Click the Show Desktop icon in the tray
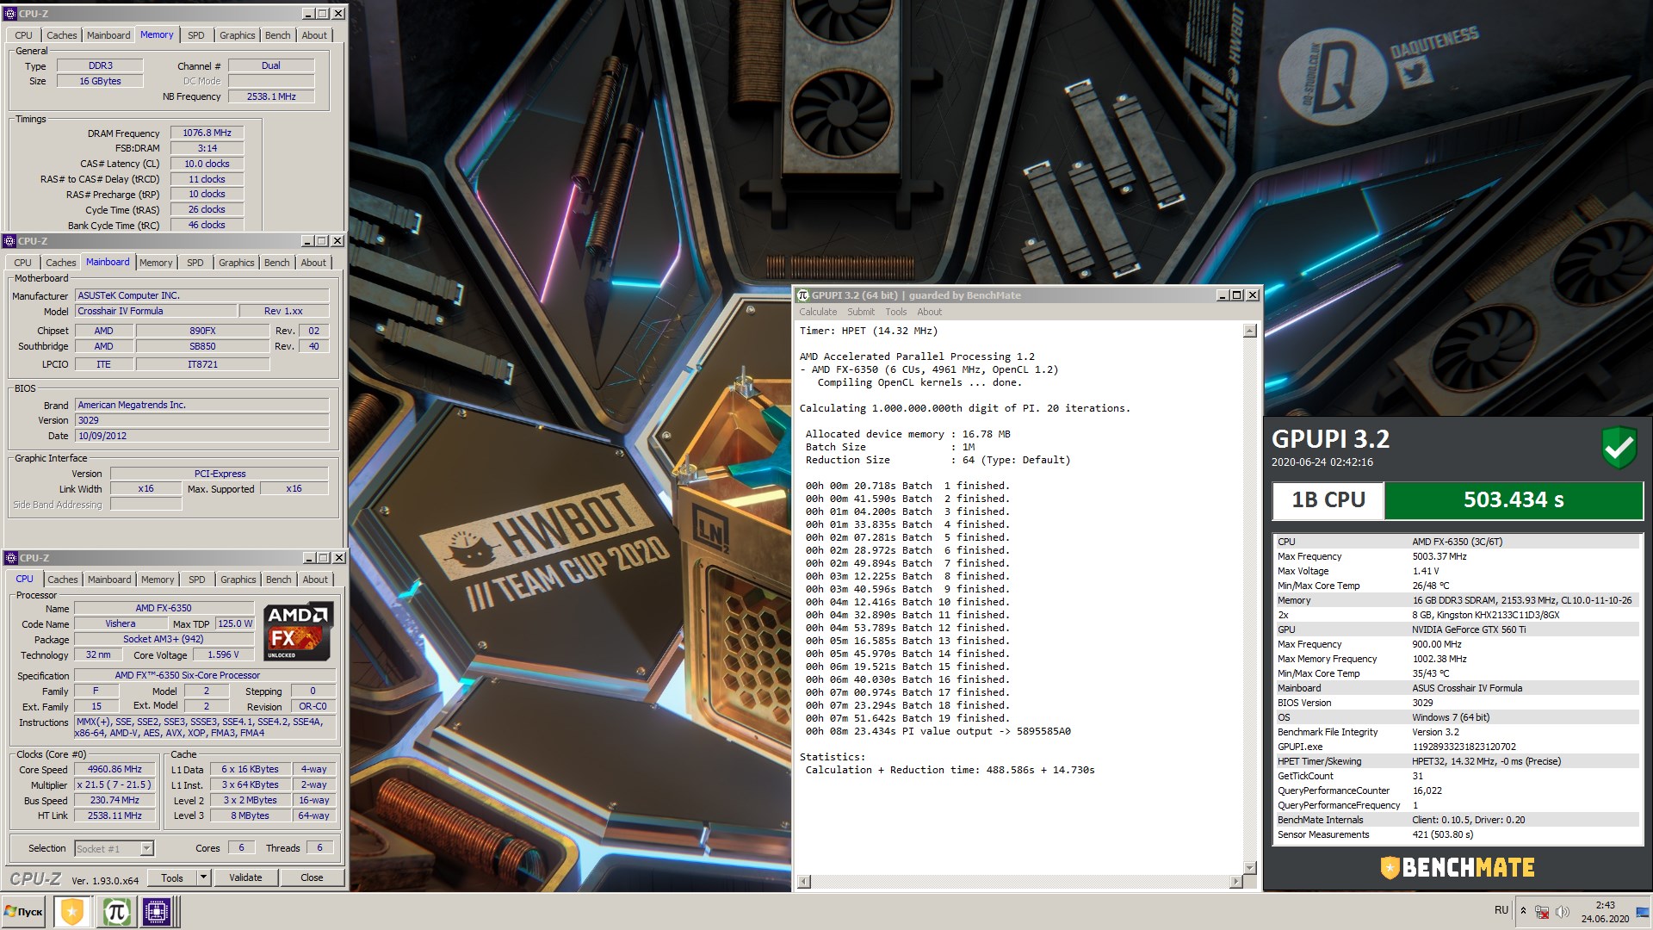 [1642, 911]
